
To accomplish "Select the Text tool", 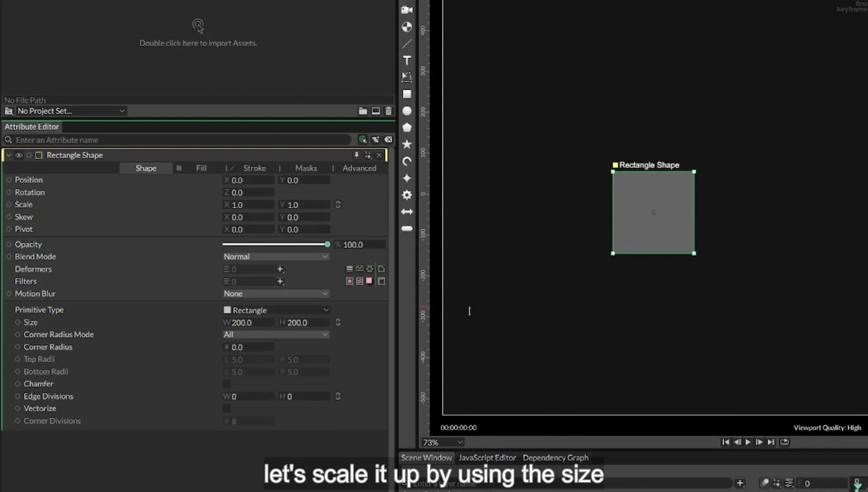I will tap(407, 61).
